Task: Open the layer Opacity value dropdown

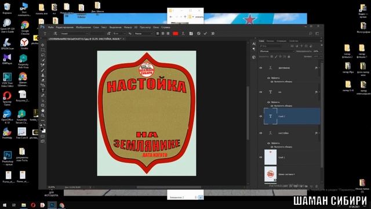Action: point(321,51)
